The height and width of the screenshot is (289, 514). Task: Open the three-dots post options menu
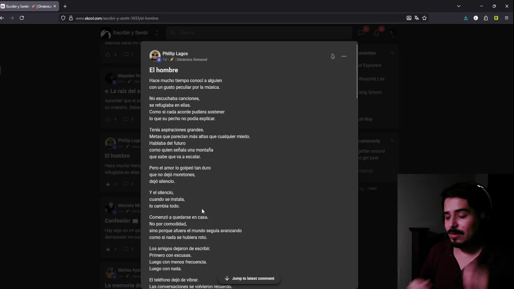pos(344,57)
